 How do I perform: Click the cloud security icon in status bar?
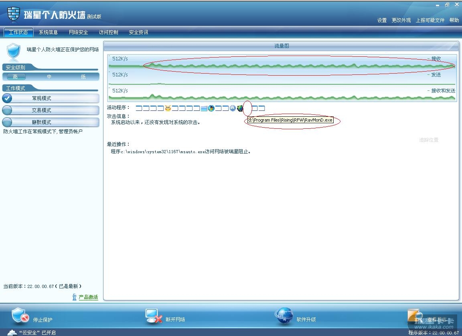(x=12, y=332)
